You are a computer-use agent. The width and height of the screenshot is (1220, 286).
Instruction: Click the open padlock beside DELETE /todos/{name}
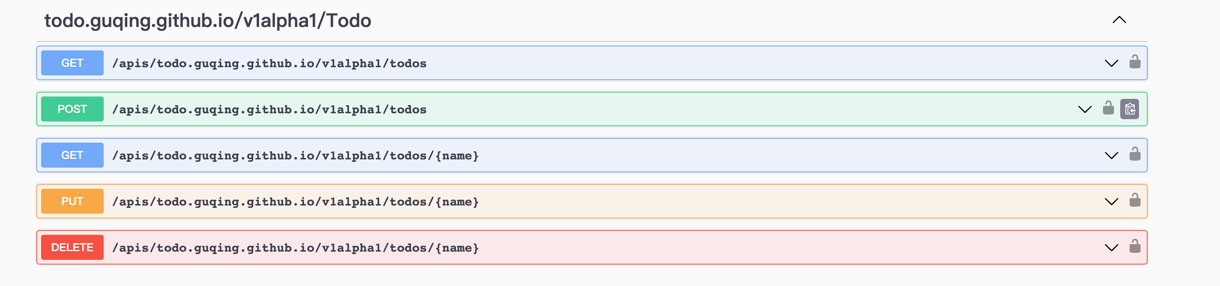pyautogui.click(x=1136, y=247)
